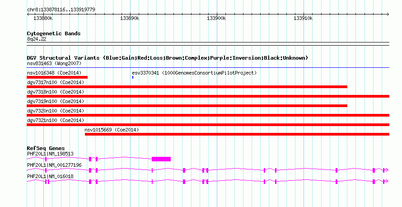Image resolution: width=402 pixels, height=207 pixels.
Task: Click the red loss bar of nsv1015669
Action: coord(237,134)
